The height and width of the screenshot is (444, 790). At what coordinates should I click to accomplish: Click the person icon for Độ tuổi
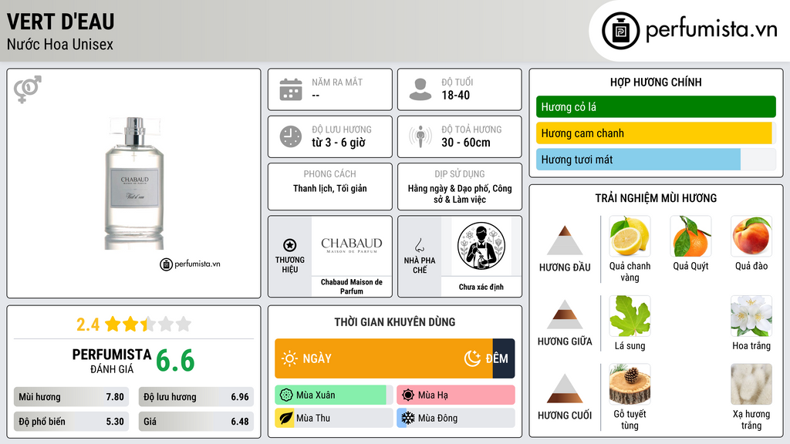tap(420, 89)
